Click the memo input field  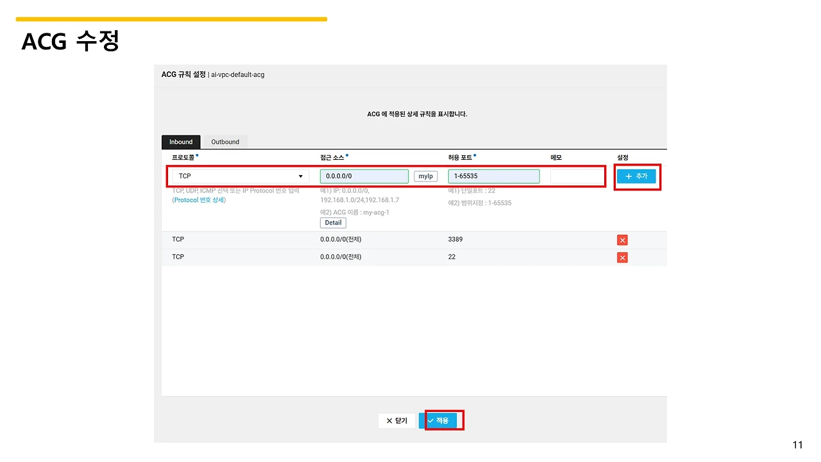(x=575, y=176)
